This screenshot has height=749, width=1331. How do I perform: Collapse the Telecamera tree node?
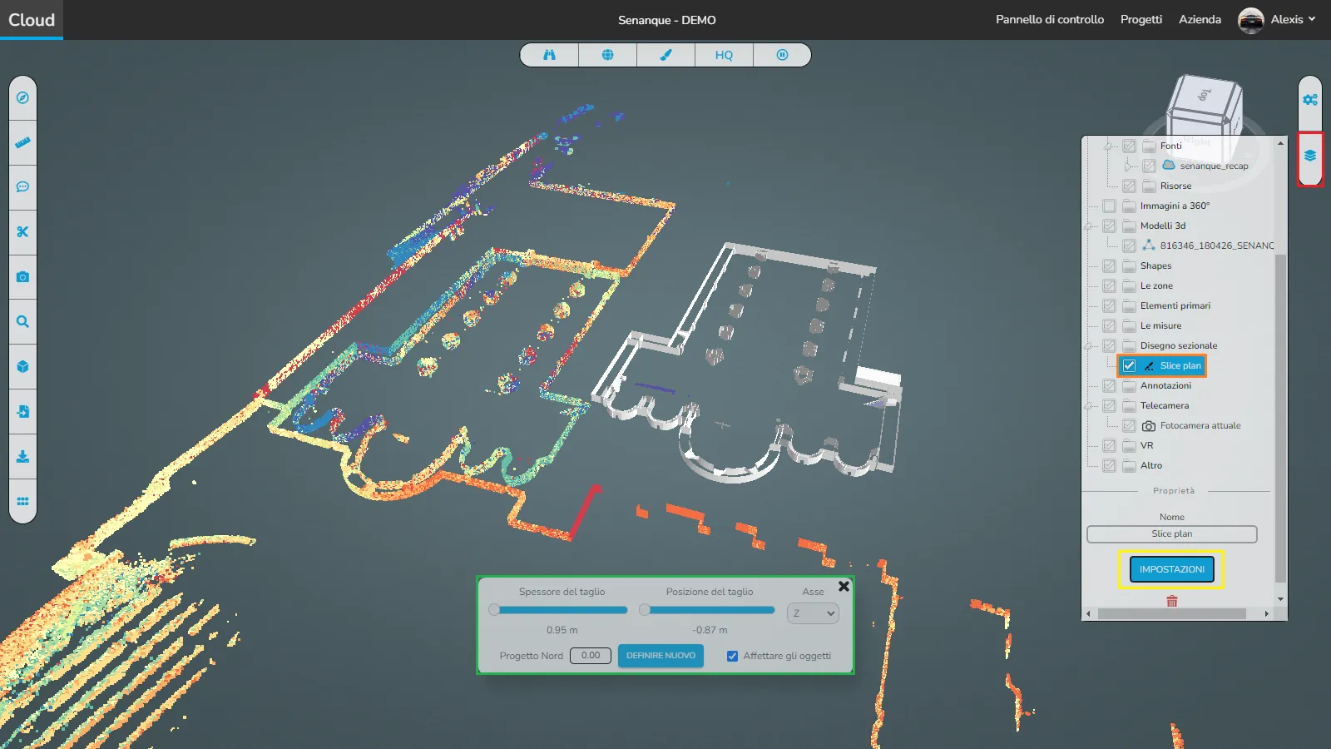1088,405
